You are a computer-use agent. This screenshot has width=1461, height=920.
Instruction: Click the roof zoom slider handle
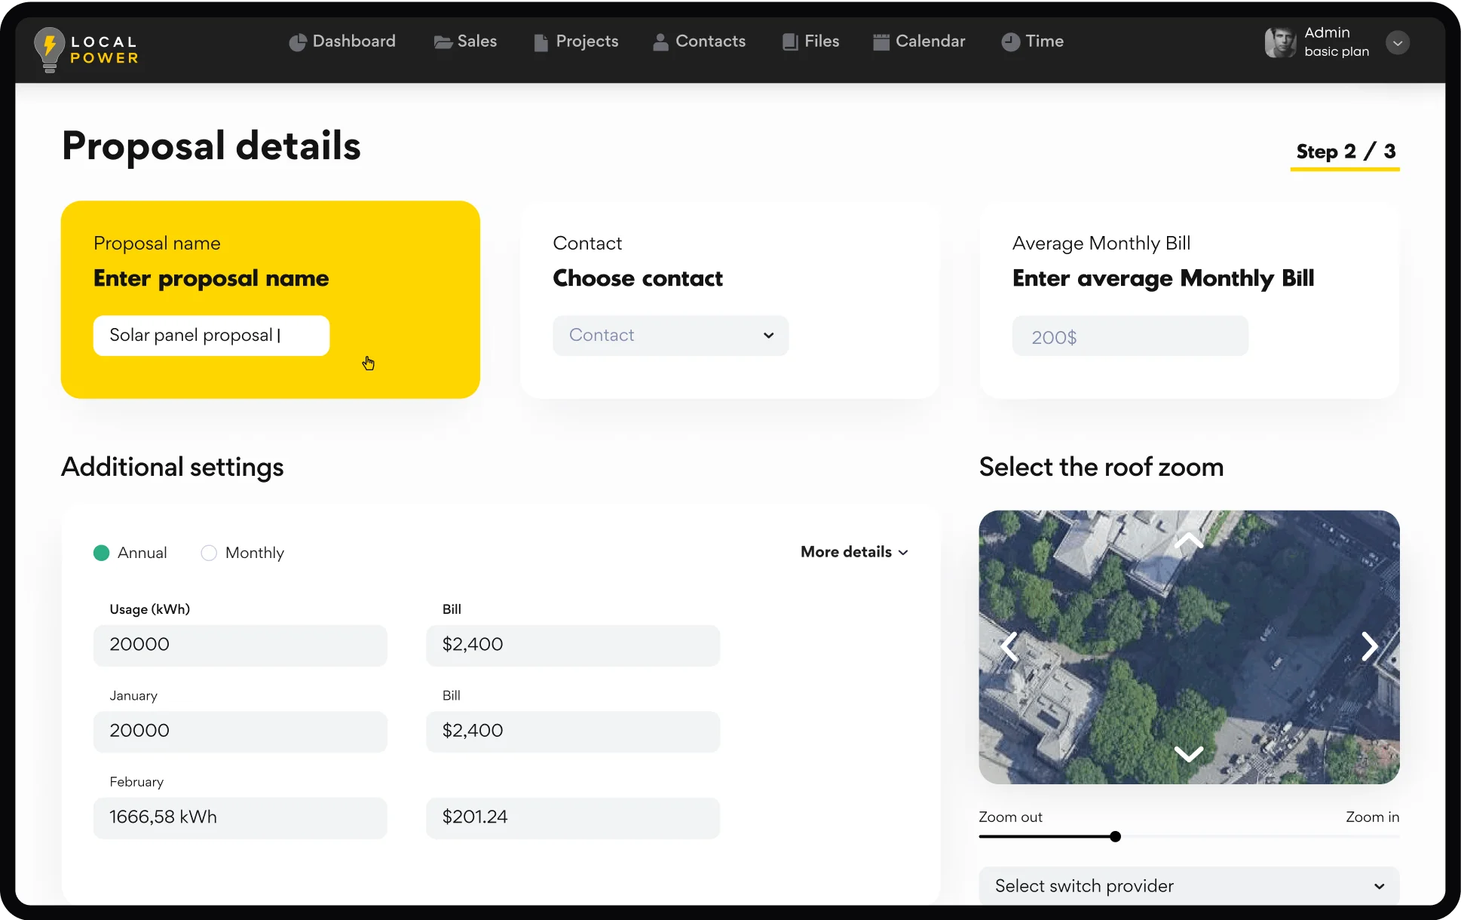point(1115,836)
